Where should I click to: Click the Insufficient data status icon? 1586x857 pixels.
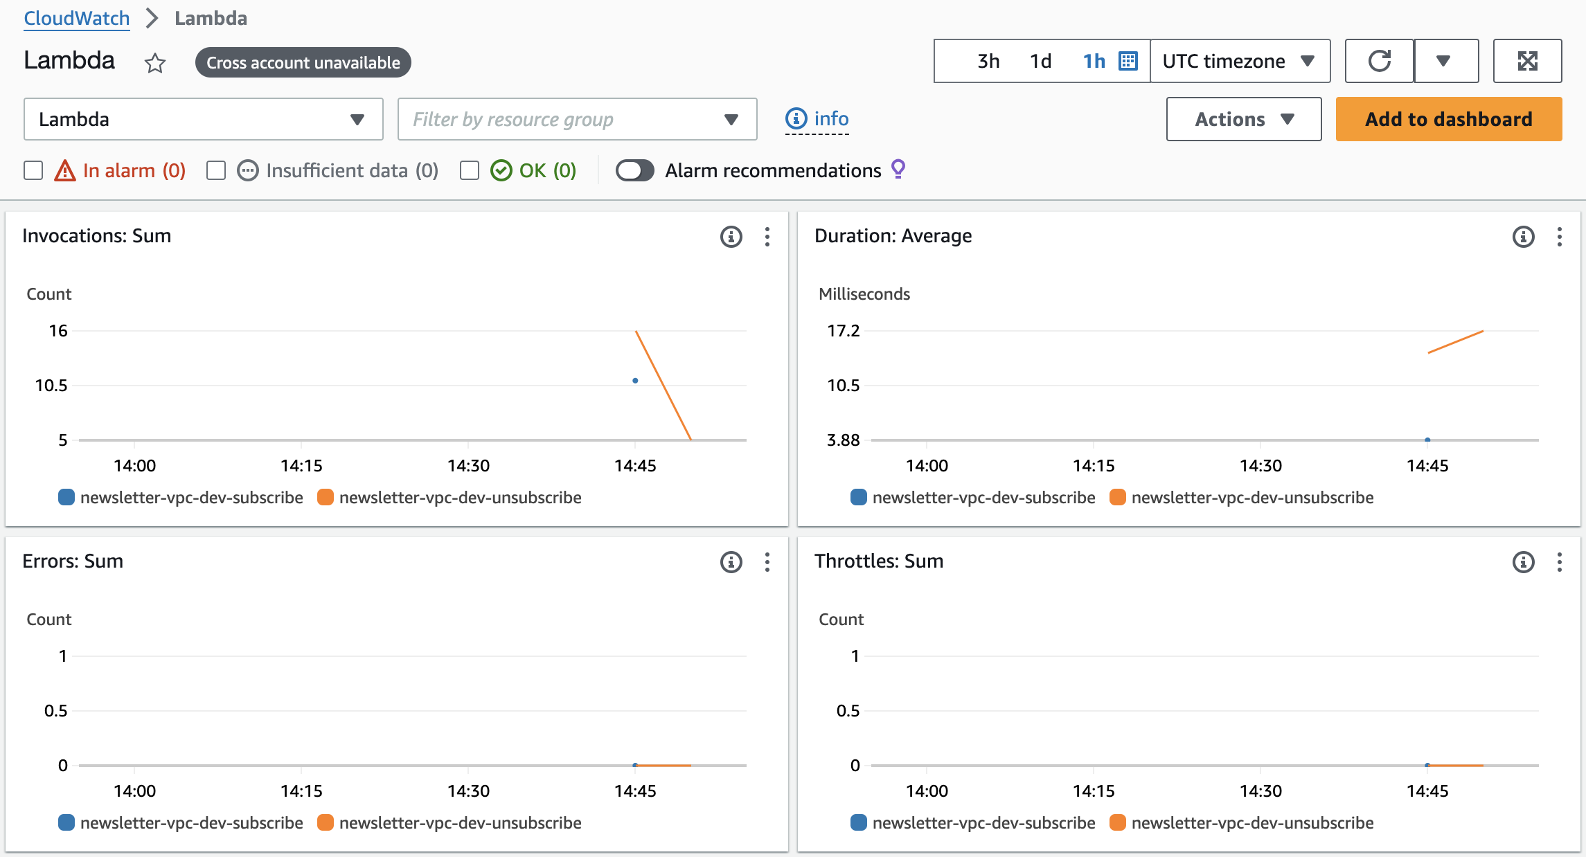tap(248, 170)
